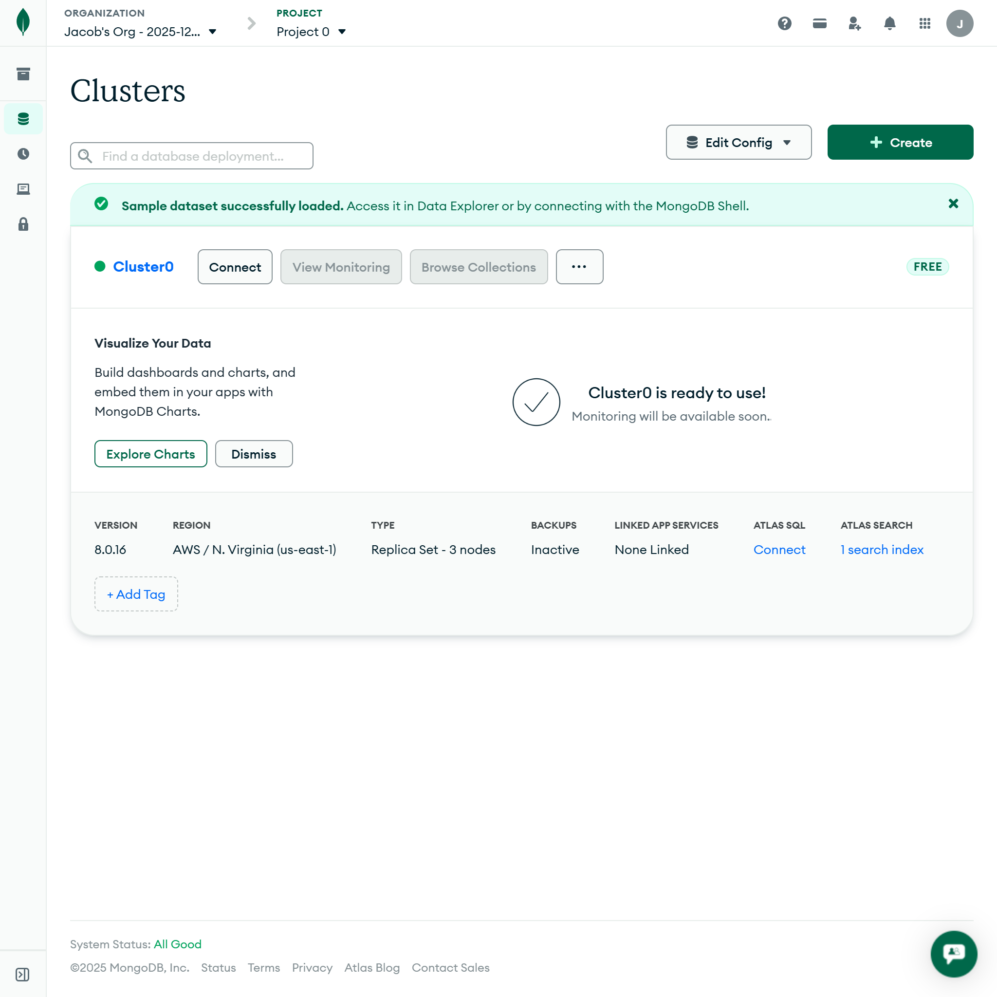
Task: Click the invite user icon
Action: [x=854, y=23]
